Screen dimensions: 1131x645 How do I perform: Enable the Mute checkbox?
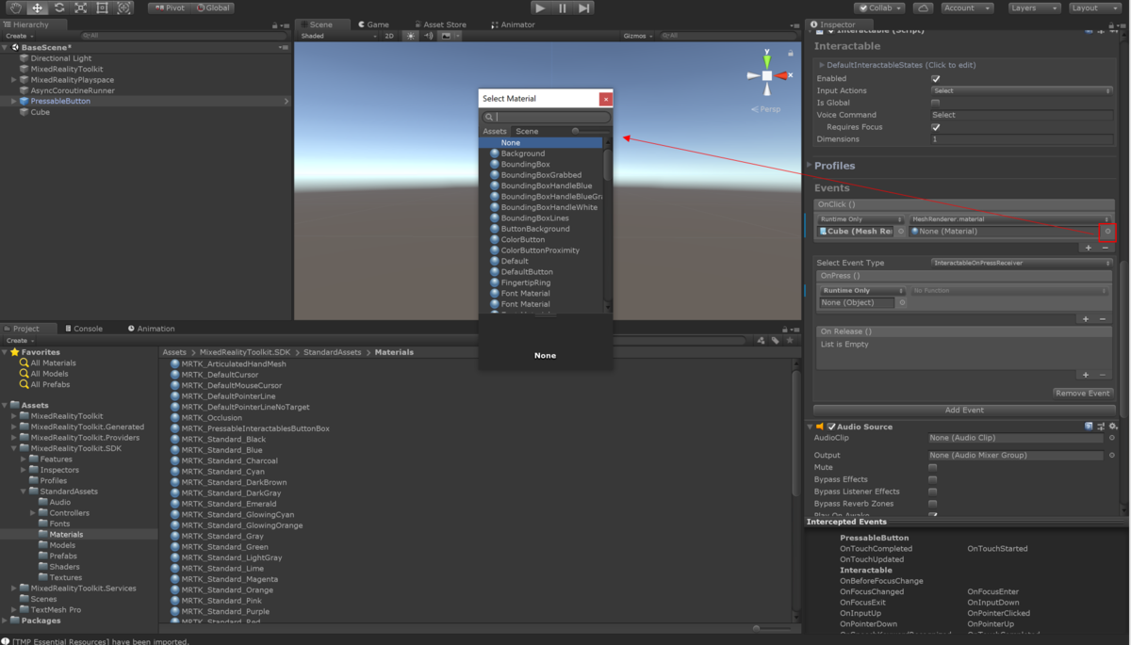(x=933, y=468)
